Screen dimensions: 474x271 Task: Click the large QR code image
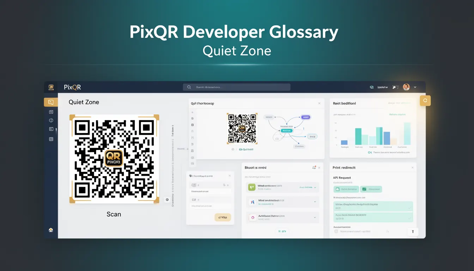[x=114, y=159]
